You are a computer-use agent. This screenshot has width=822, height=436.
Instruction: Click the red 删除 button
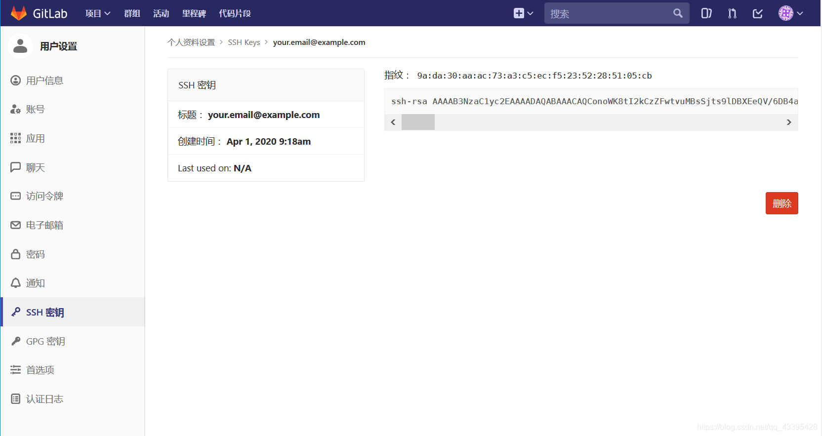pyautogui.click(x=781, y=203)
